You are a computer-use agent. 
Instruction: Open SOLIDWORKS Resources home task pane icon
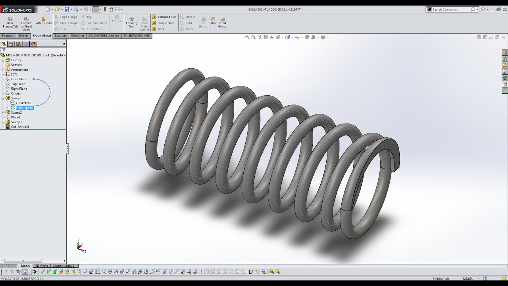[x=505, y=52]
